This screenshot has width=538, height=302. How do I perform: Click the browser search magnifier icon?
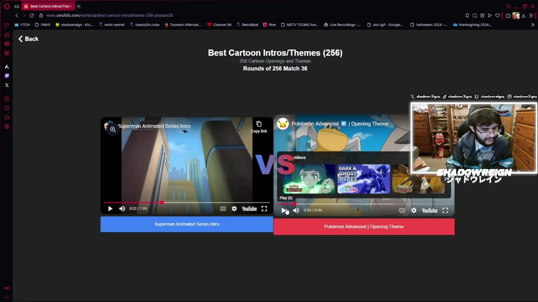point(508,6)
